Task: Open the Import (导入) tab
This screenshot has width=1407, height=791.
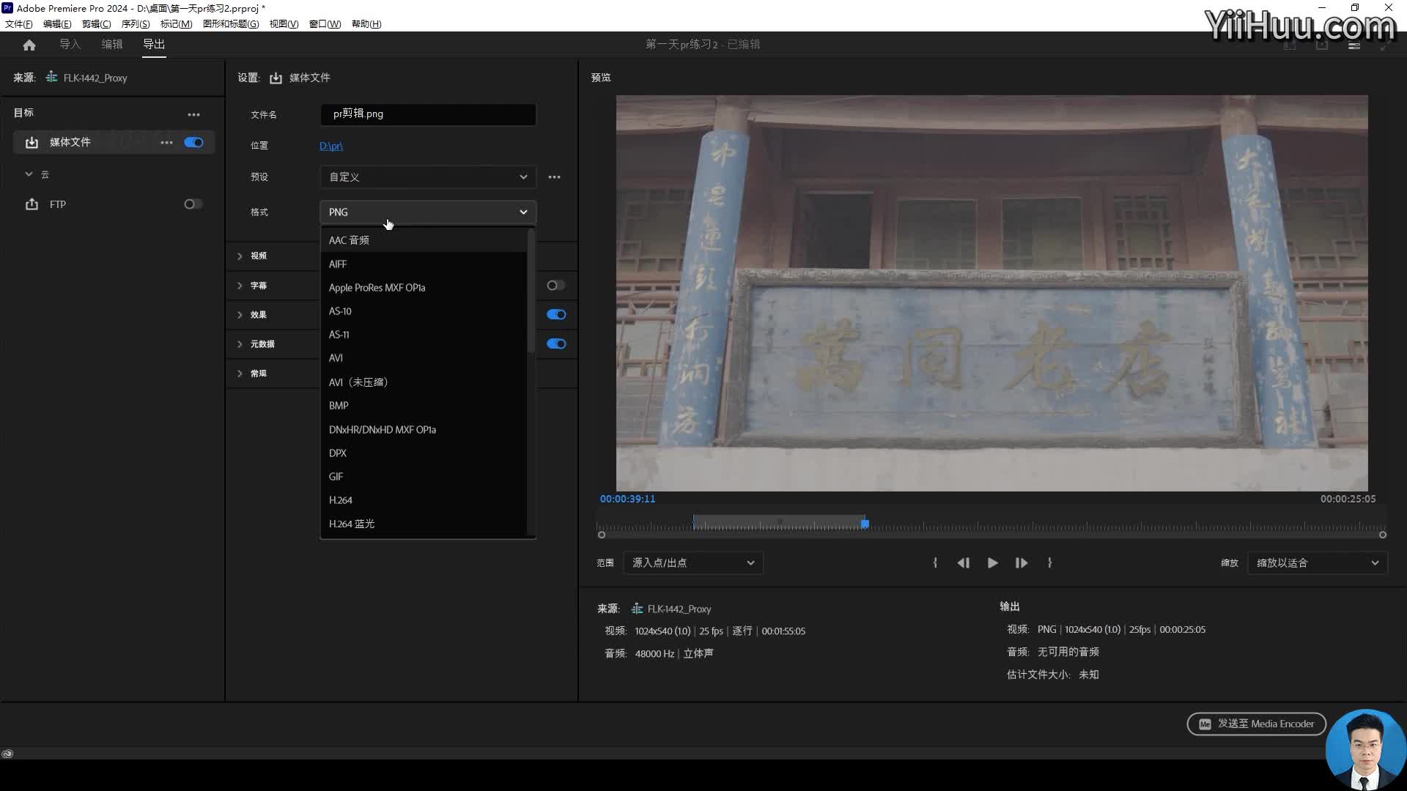Action: pyautogui.click(x=70, y=45)
